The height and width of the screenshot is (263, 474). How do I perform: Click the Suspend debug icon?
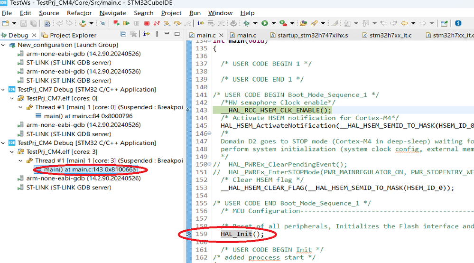[x=137, y=23]
